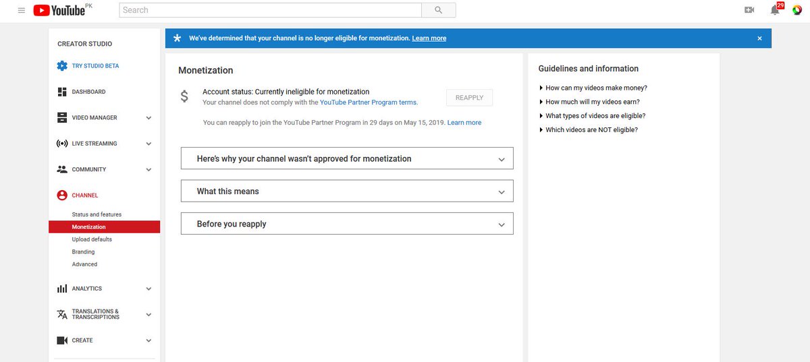Image resolution: width=810 pixels, height=362 pixels.
Task: Expand "How much will my videos earn?"
Action: click(589, 102)
